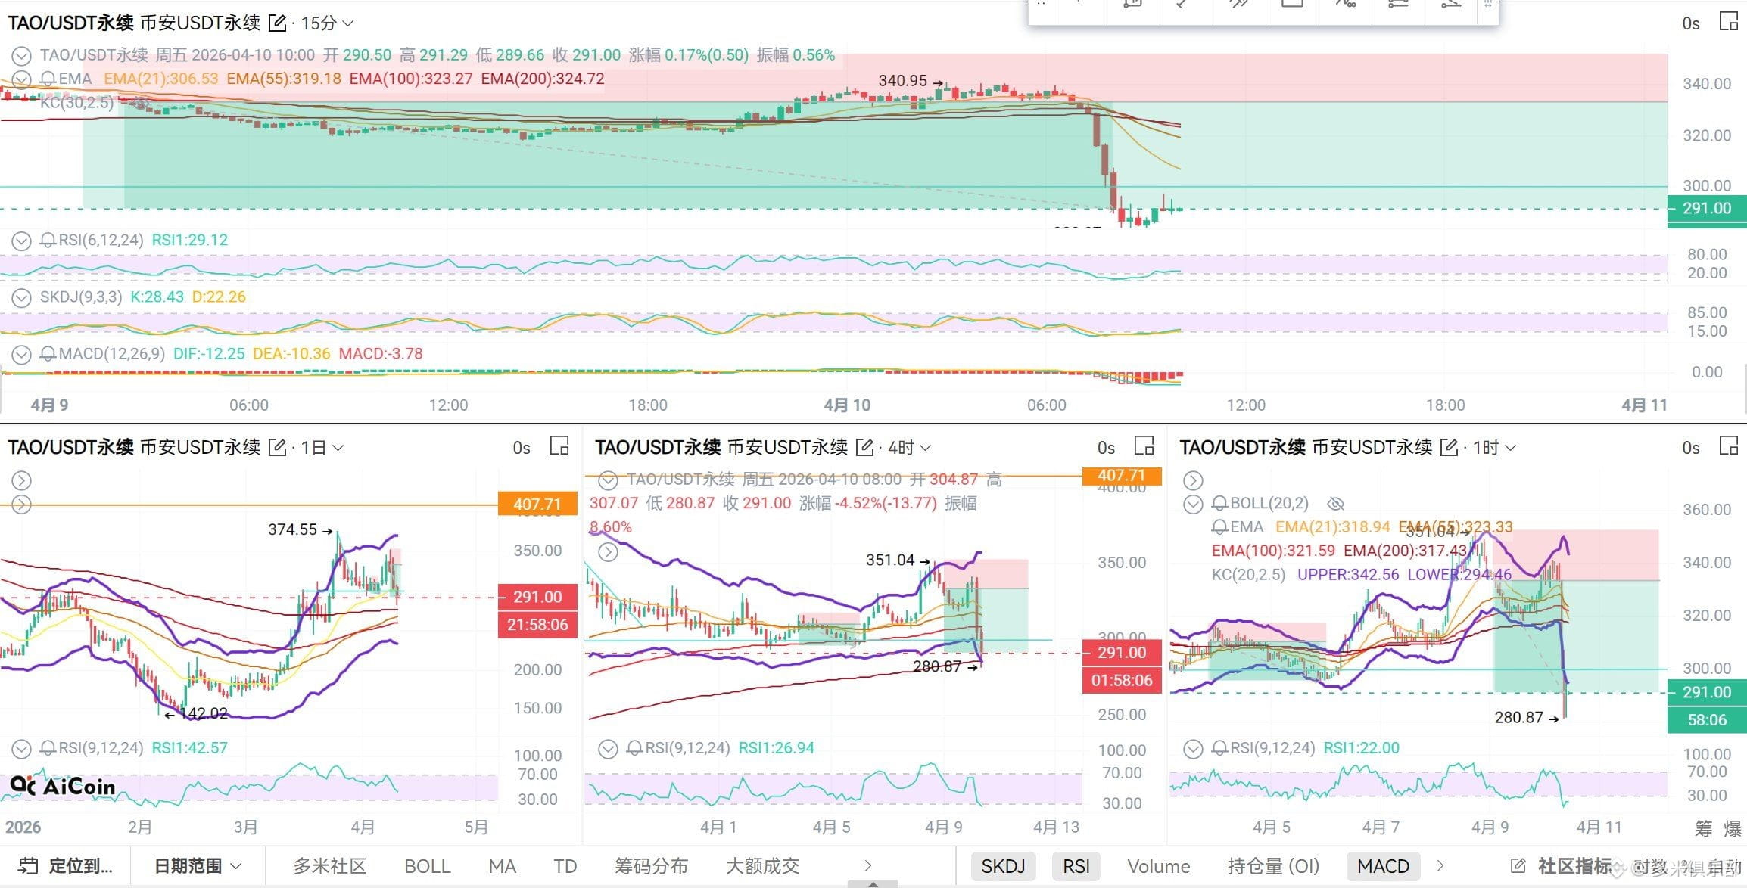Toggle RSI indicator button in bottom bar
1747x888 pixels.
pos(1076,866)
